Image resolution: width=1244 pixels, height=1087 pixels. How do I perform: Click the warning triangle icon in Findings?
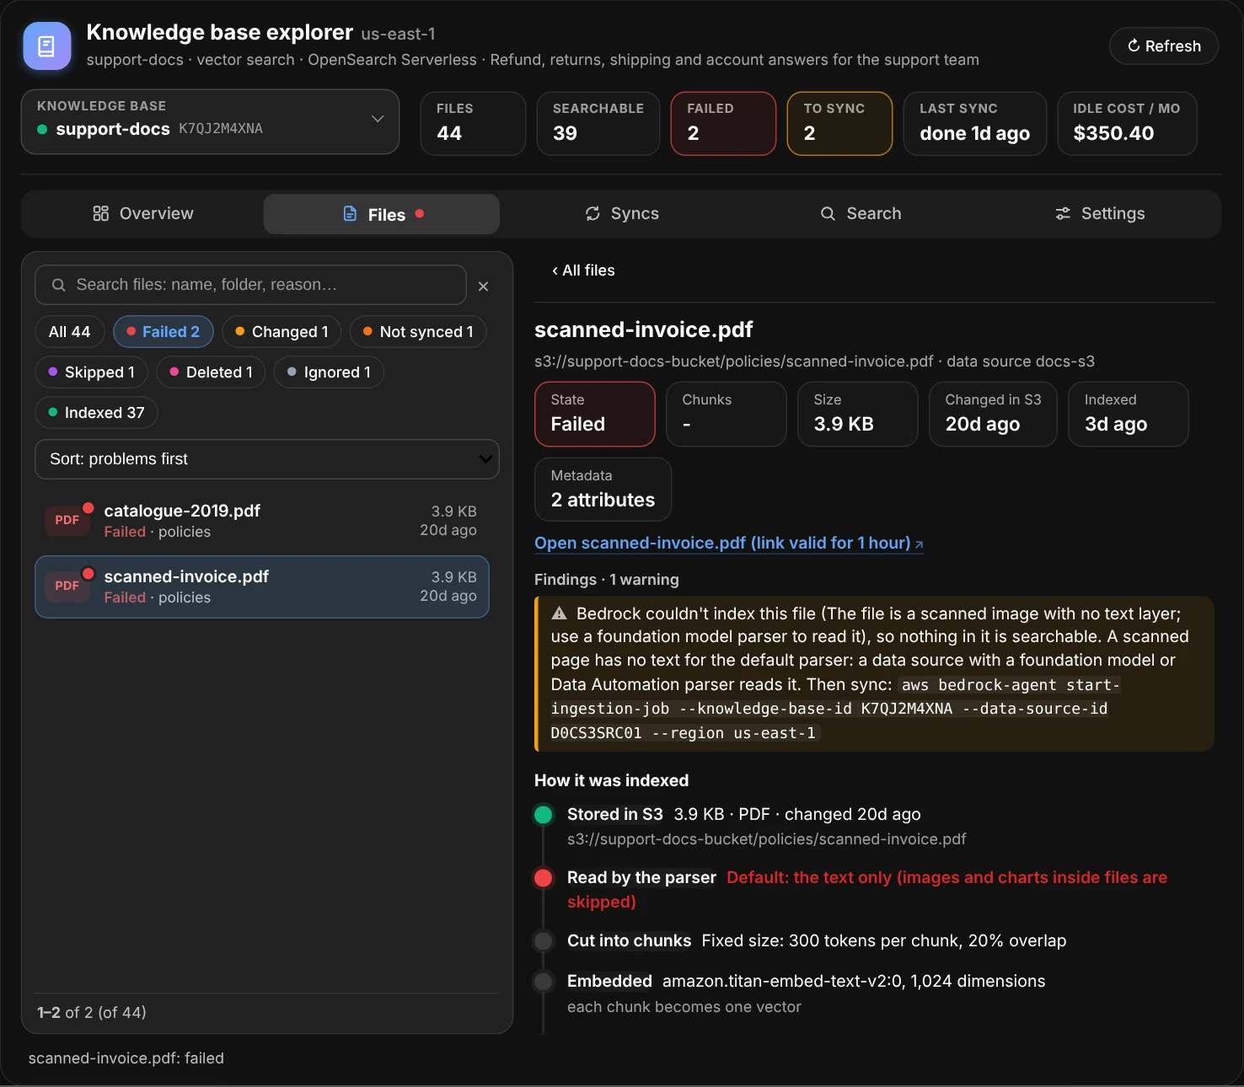click(559, 613)
